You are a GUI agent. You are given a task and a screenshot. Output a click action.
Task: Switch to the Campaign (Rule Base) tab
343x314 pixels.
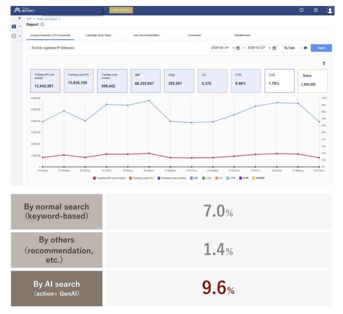coord(98,35)
